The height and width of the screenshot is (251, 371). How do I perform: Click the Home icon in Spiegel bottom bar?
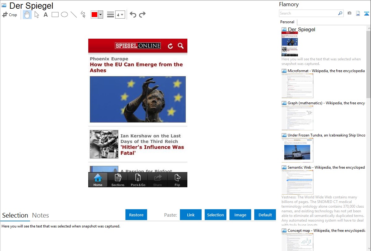click(x=98, y=180)
